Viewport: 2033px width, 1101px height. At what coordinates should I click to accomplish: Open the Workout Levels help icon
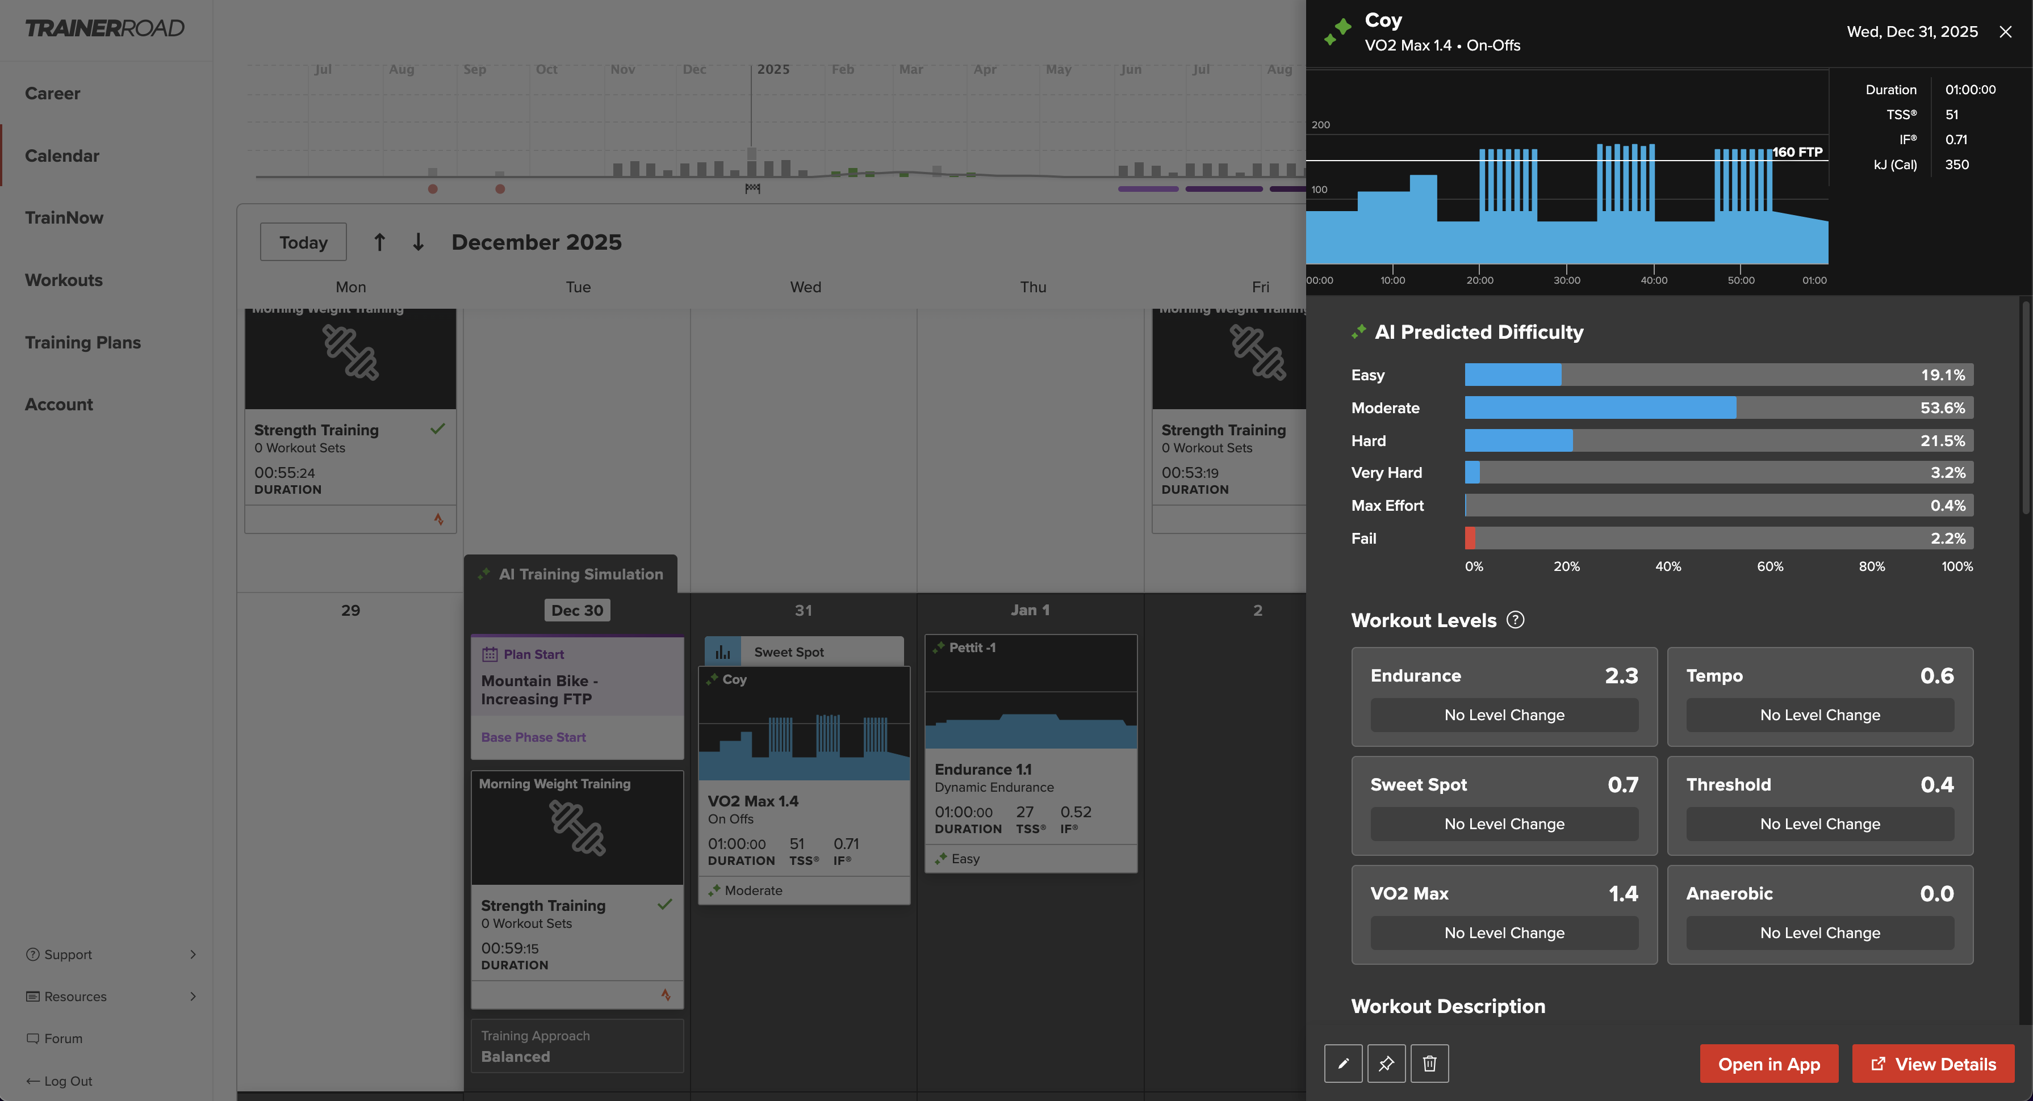[1515, 620]
